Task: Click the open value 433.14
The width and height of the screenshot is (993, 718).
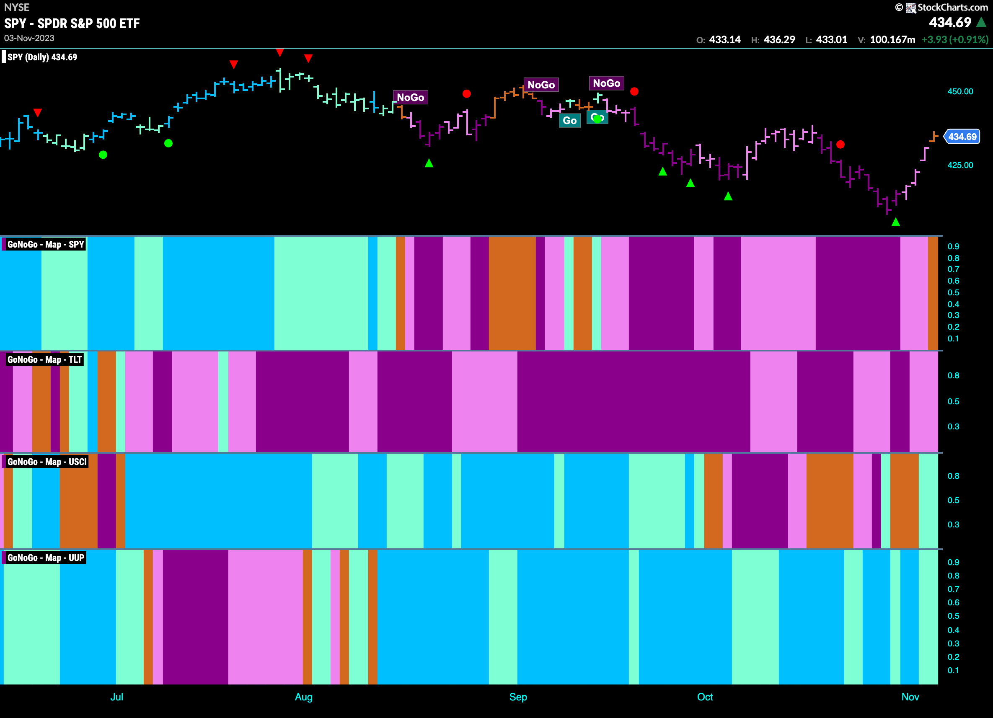Action: (x=724, y=40)
